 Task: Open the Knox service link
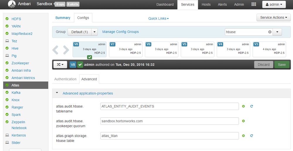tap(16, 100)
